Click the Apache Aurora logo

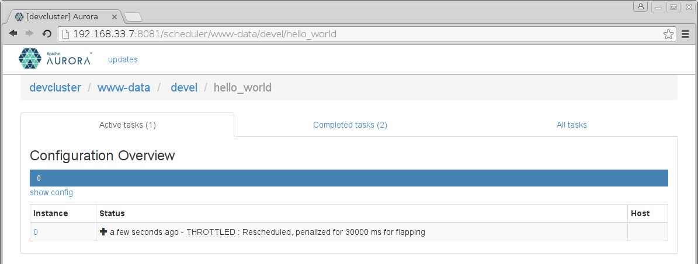point(54,59)
